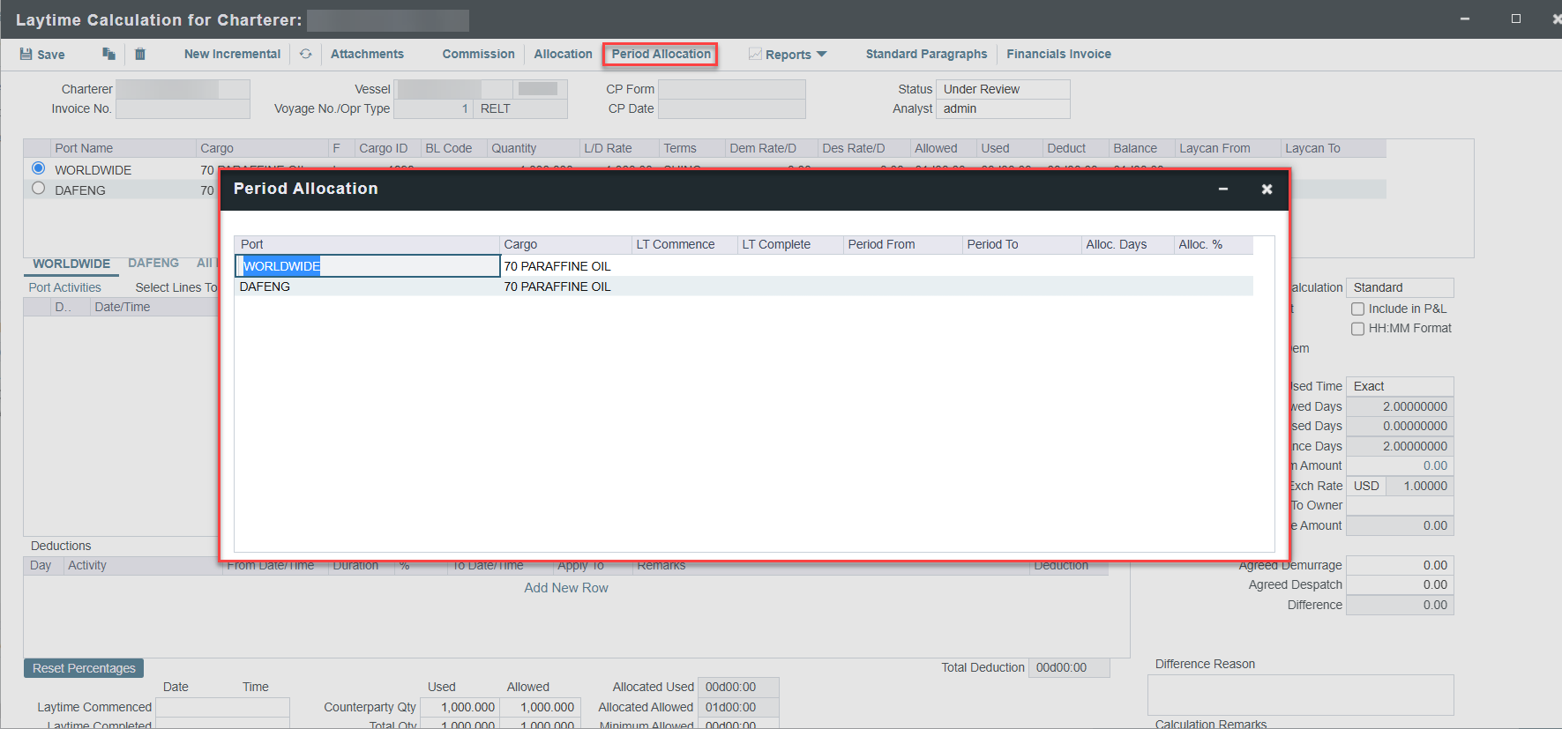Toggle the HH:MM Format checkbox
The height and width of the screenshot is (729, 1562).
pos(1358,329)
